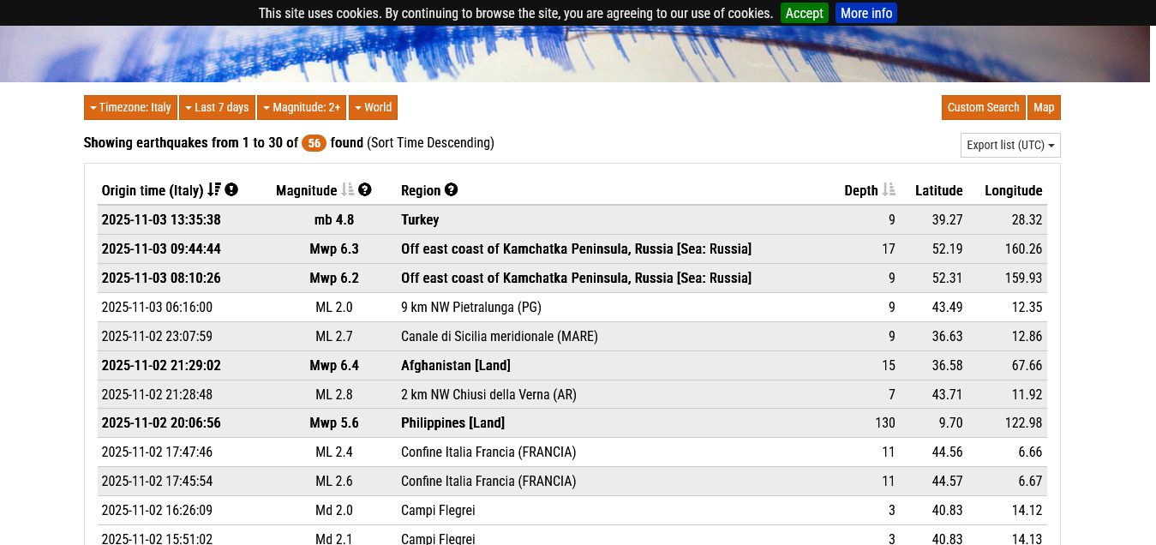Click the 56 results found badge
This screenshot has height=545, width=1156.
314,143
